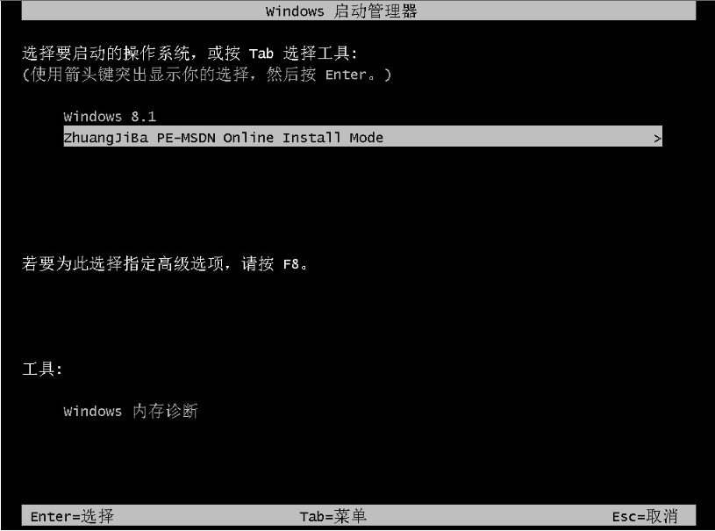Click the Windows 启动管理器 title text
Viewport: 715px width, 531px height.
pos(341,11)
